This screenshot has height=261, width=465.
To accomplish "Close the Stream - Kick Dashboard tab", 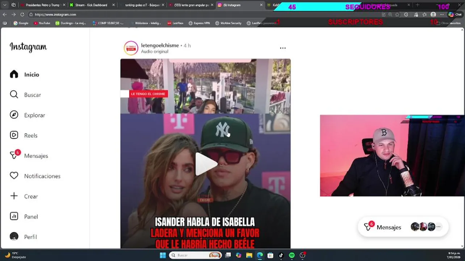I will click(113, 5).
